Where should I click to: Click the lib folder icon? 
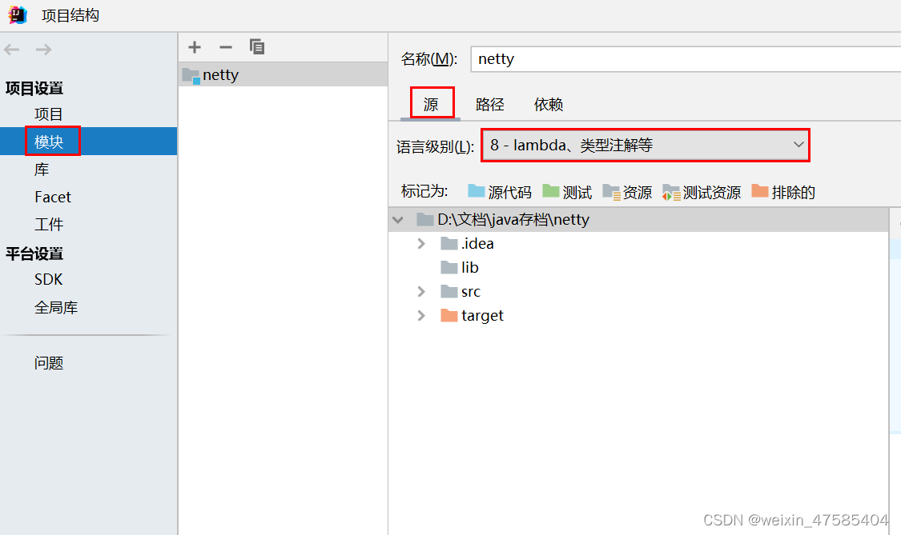coord(448,267)
